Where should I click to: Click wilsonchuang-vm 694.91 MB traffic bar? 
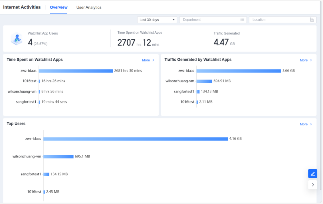coord(204,81)
